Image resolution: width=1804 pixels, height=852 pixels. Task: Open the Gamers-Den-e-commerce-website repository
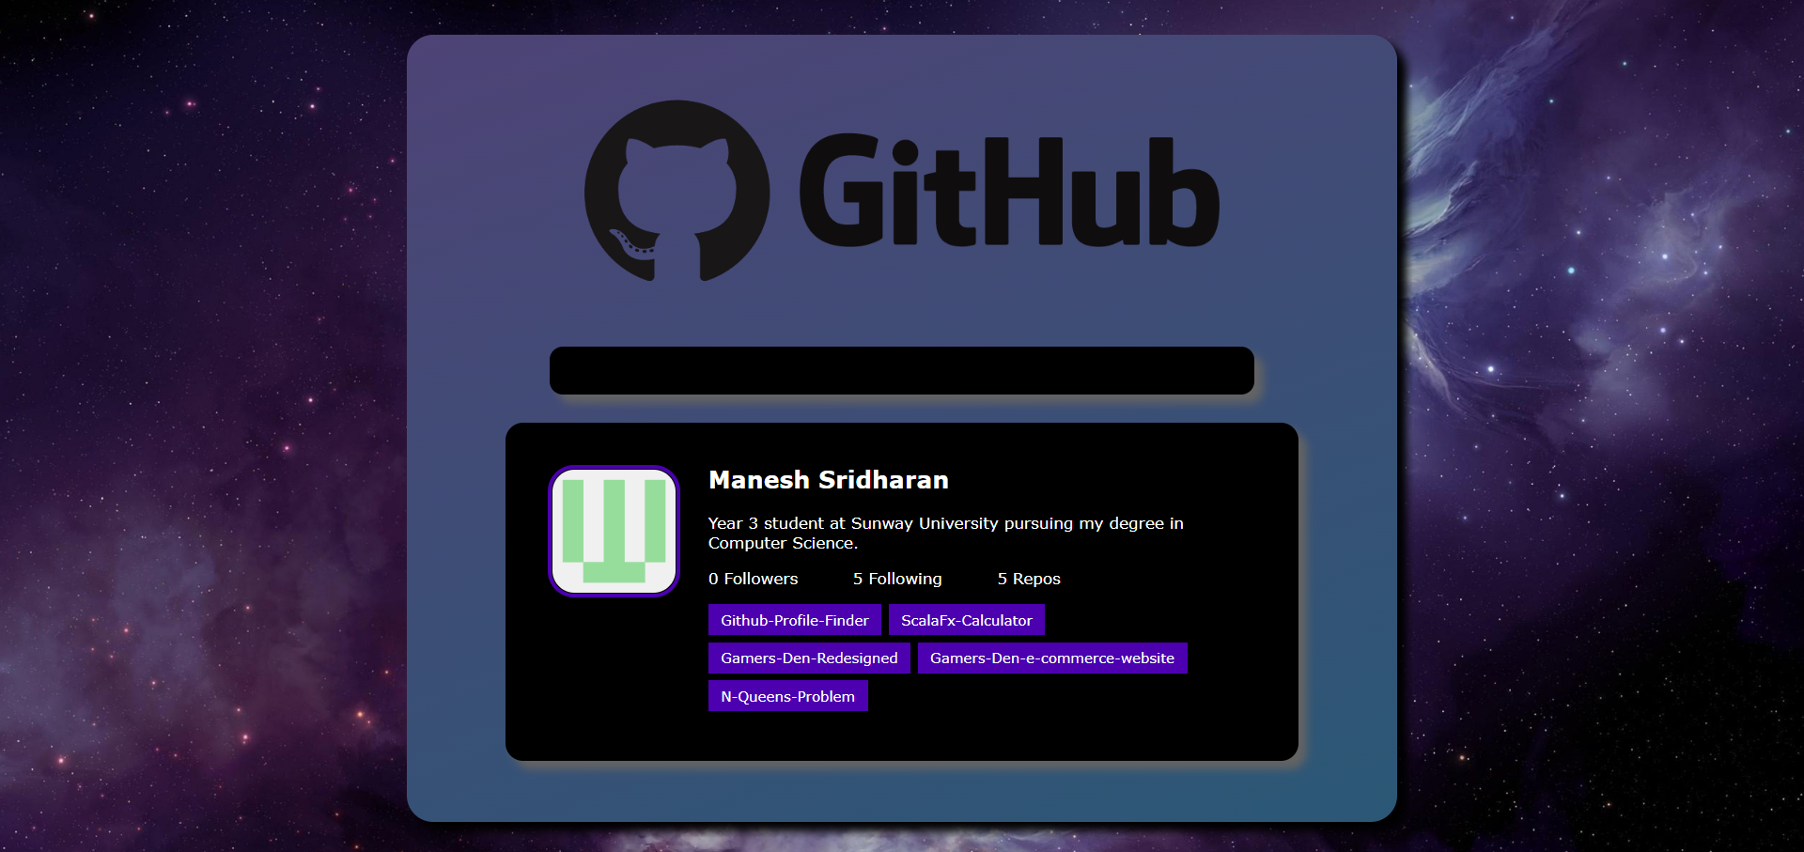[1051, 658]
